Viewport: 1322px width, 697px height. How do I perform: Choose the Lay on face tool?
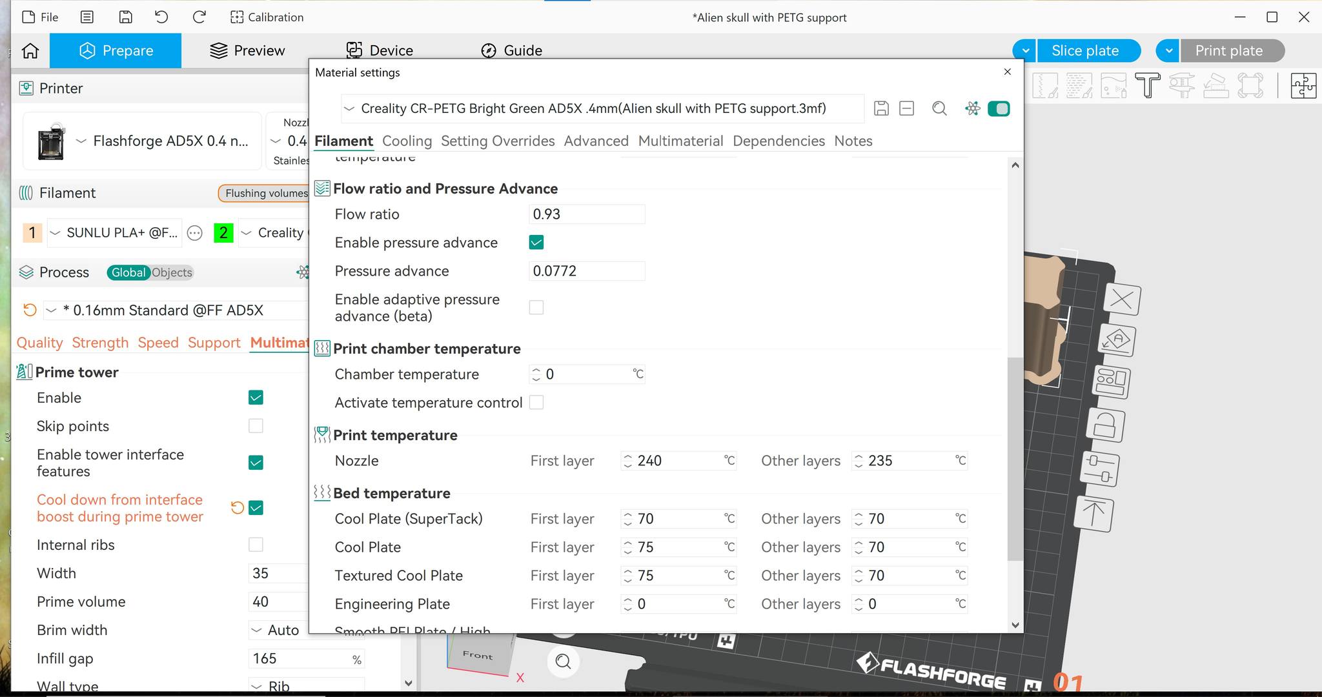click(x=1216, y=86)
